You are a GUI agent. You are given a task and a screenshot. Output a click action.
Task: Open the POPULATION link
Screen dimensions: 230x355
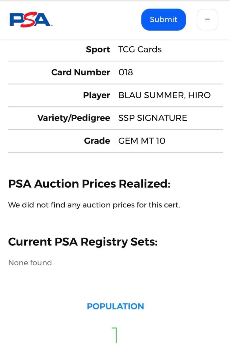click(115, 306)
